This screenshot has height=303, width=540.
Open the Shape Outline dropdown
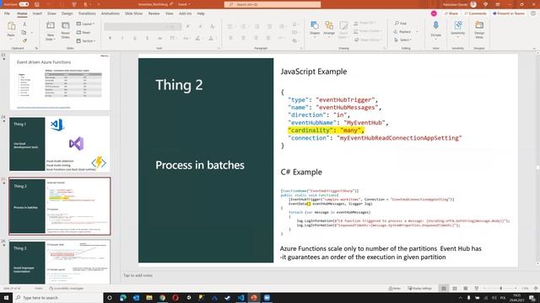tap(368, 31)
